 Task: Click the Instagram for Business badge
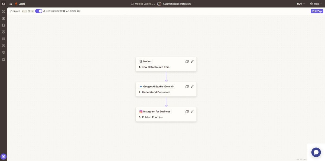tap(155, 111)
